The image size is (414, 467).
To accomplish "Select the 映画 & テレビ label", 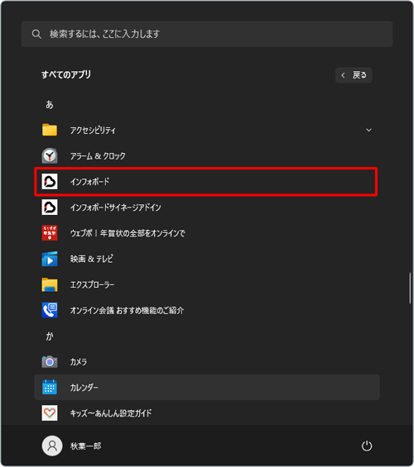I will 92,259.
